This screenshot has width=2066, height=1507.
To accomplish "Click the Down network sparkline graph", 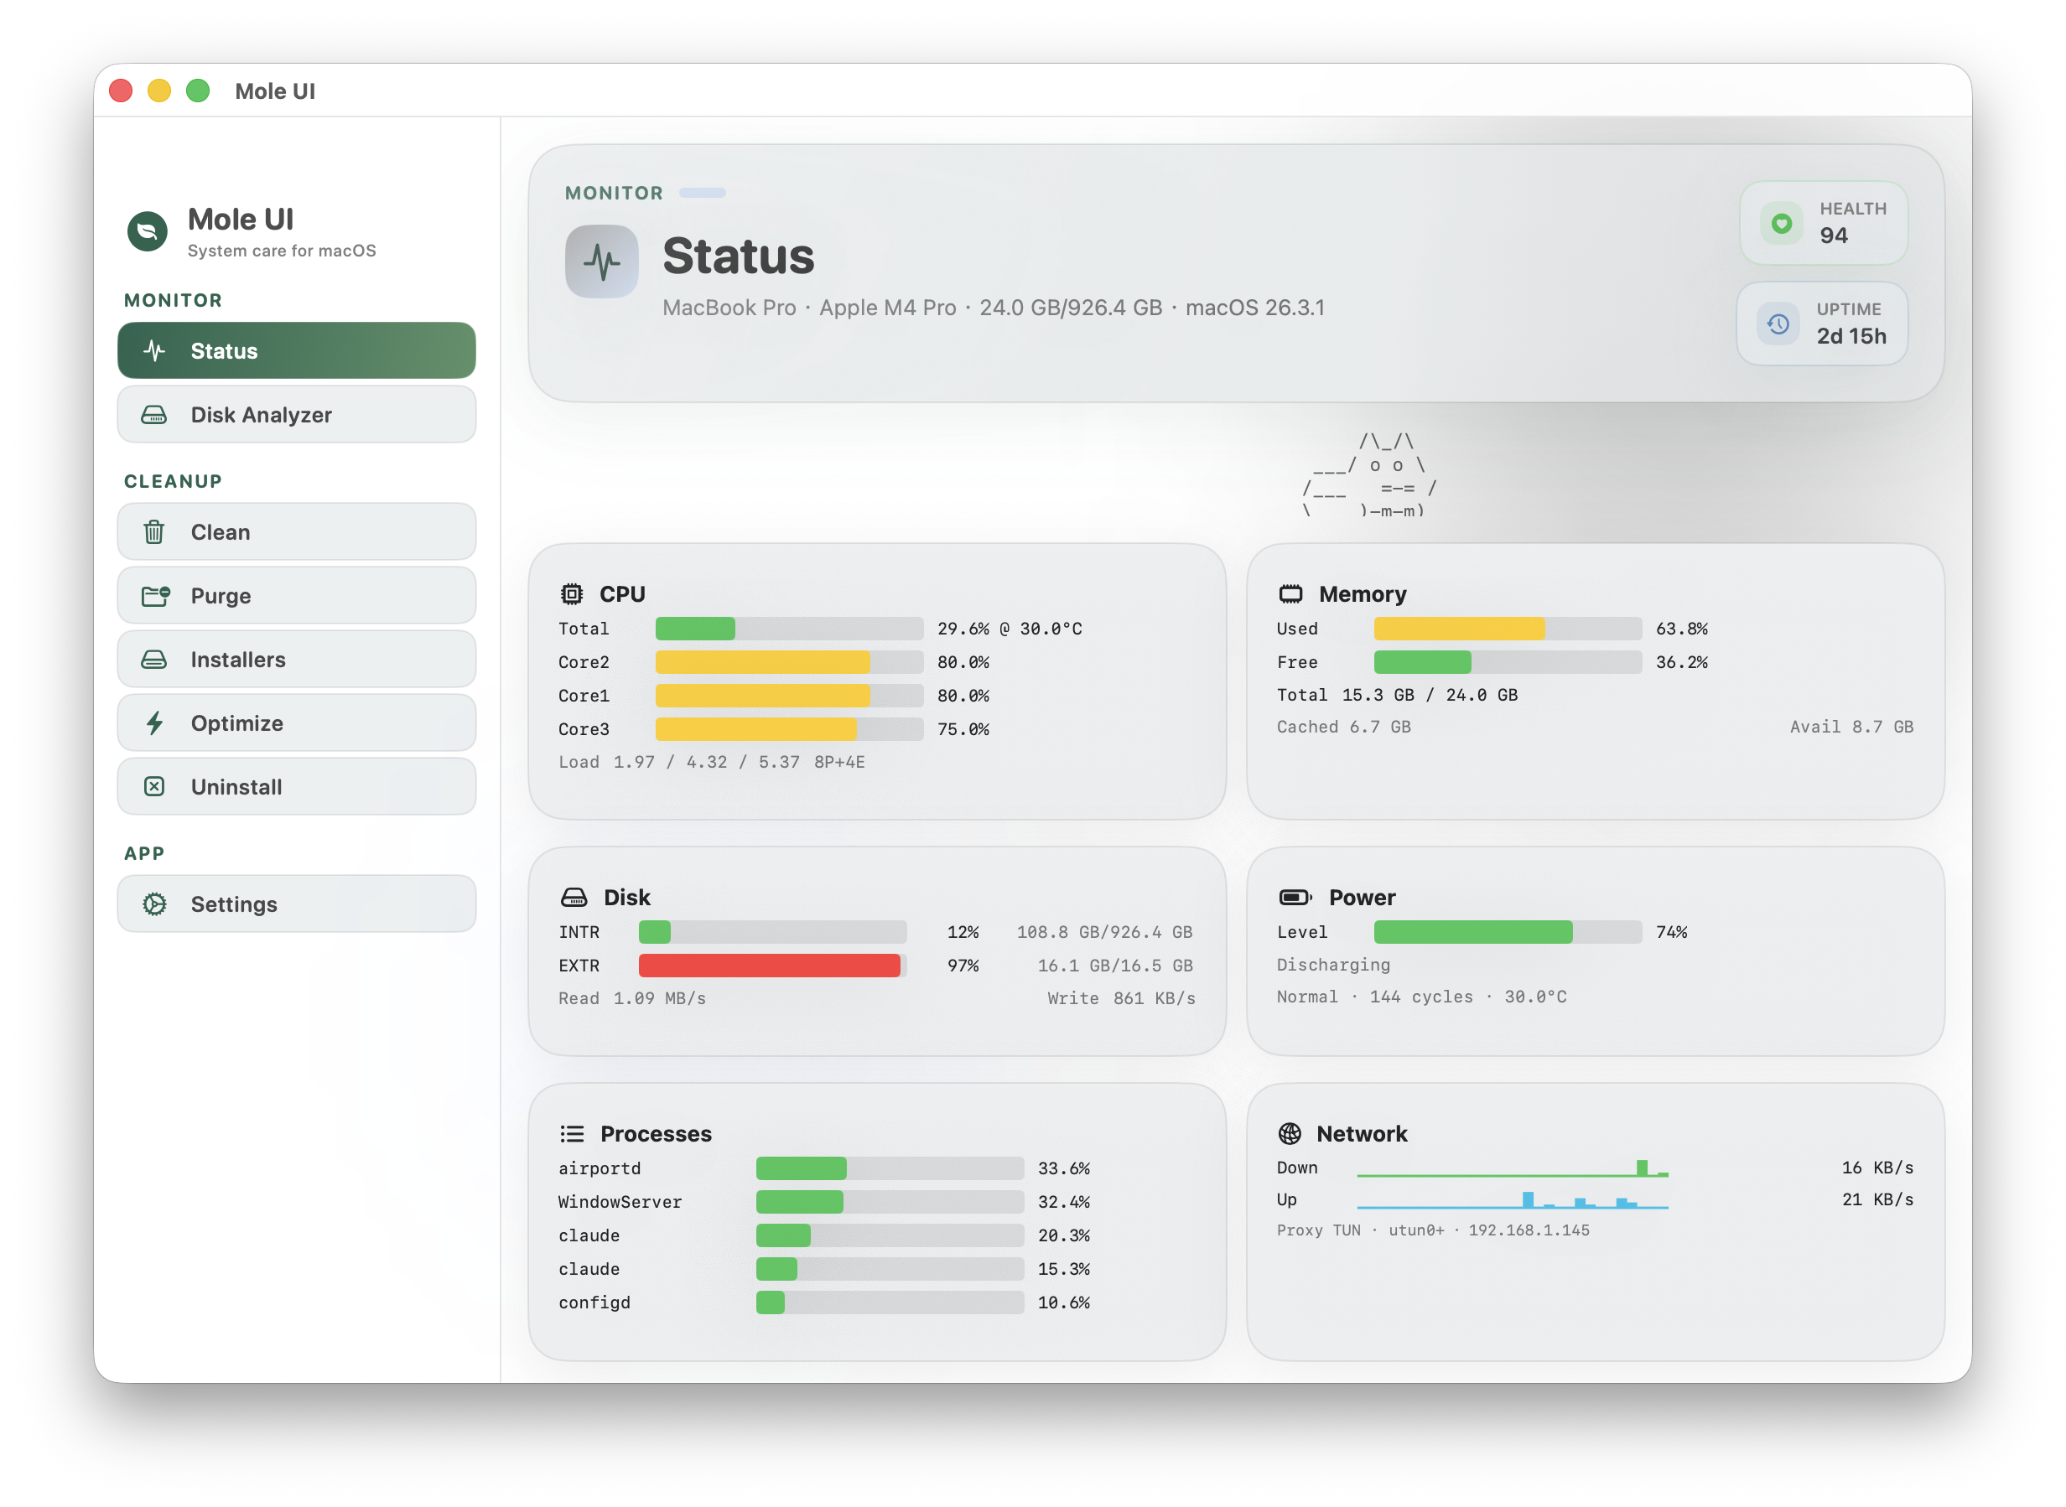I will [x=1513, y=1168].
